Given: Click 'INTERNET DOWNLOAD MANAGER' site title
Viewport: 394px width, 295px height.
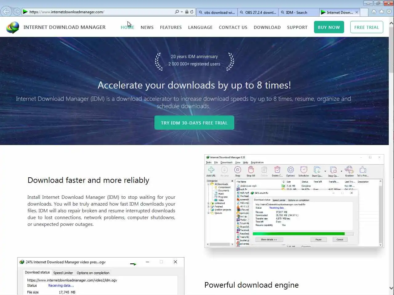Looking at the screenshot, I should 64,27.
